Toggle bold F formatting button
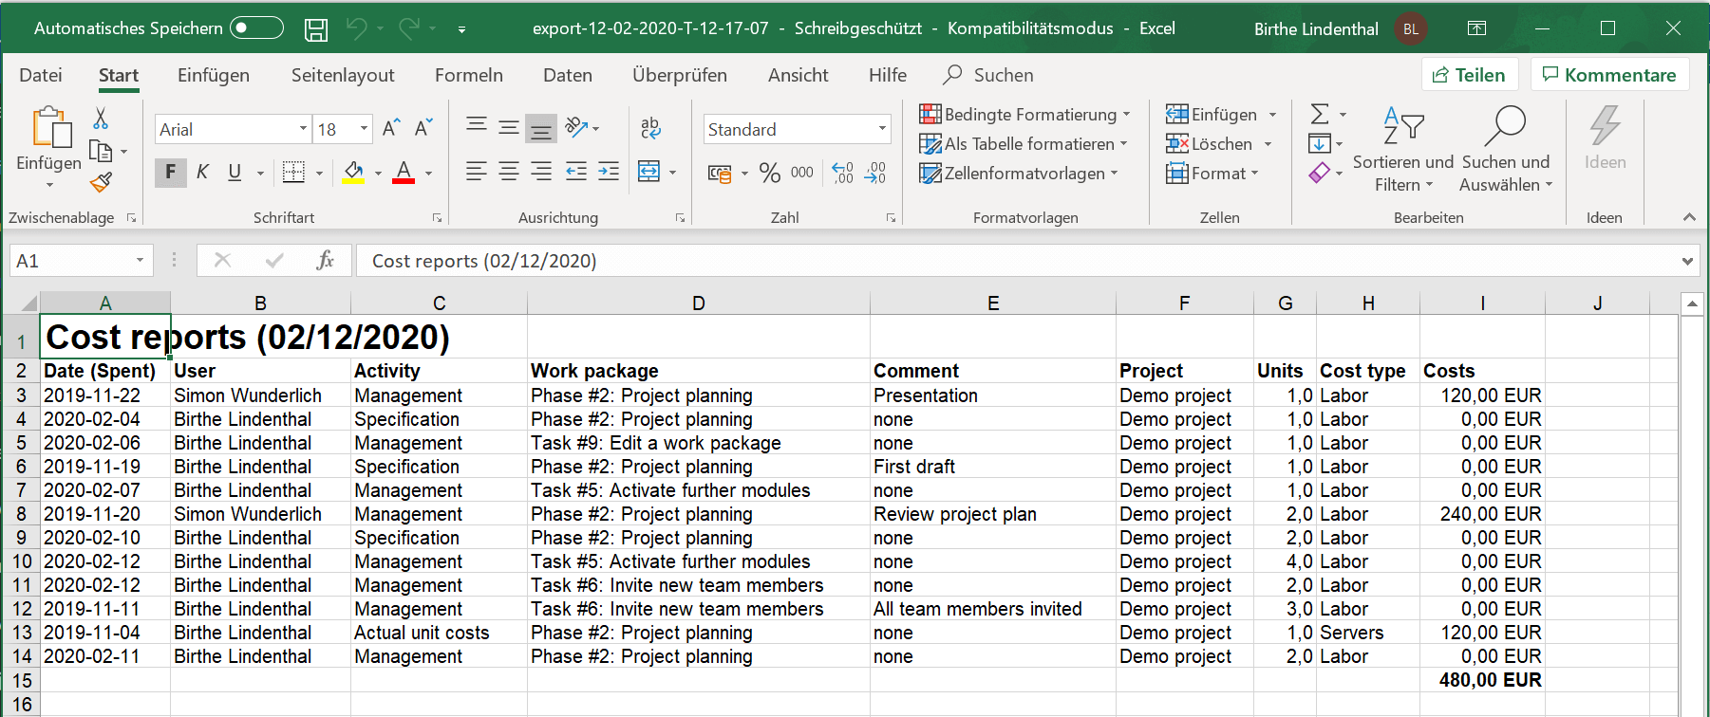1710x717 pixels. click(171, 172)
